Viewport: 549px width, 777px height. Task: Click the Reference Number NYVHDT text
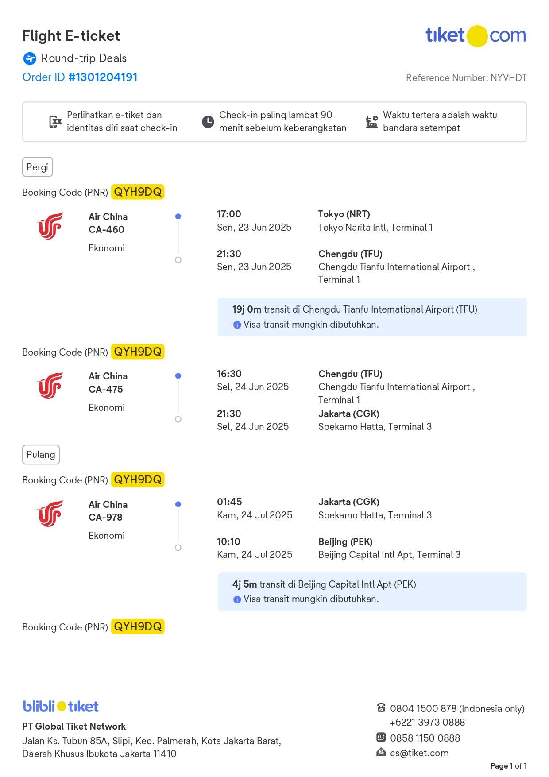466,78
